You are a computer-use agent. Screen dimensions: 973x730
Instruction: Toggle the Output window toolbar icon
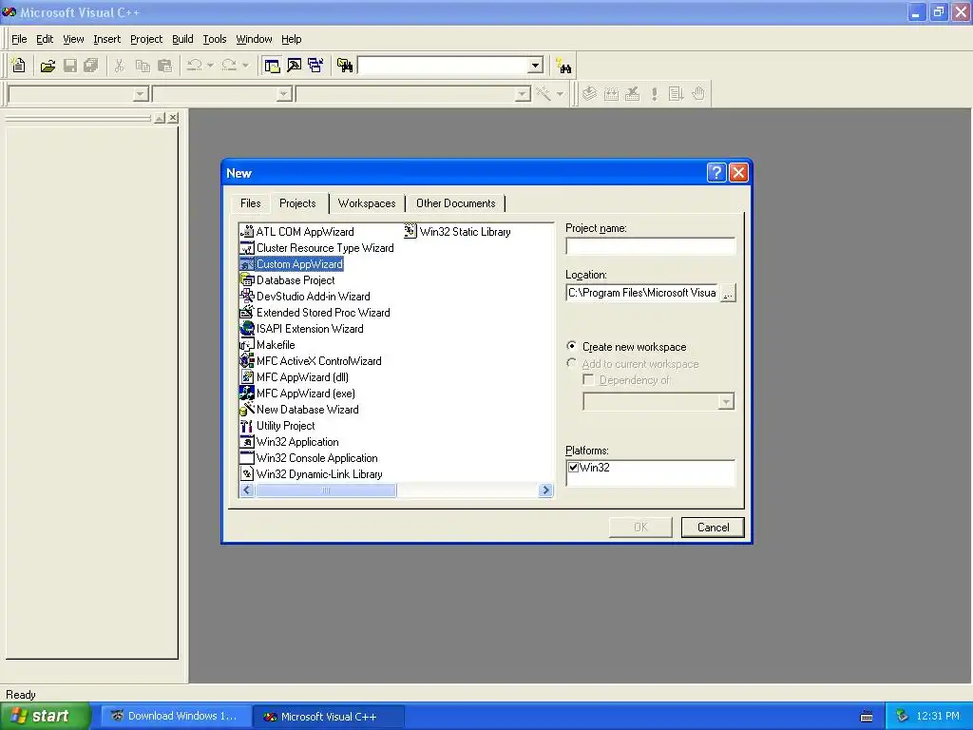pyautogui.click(x=295, y=66)
